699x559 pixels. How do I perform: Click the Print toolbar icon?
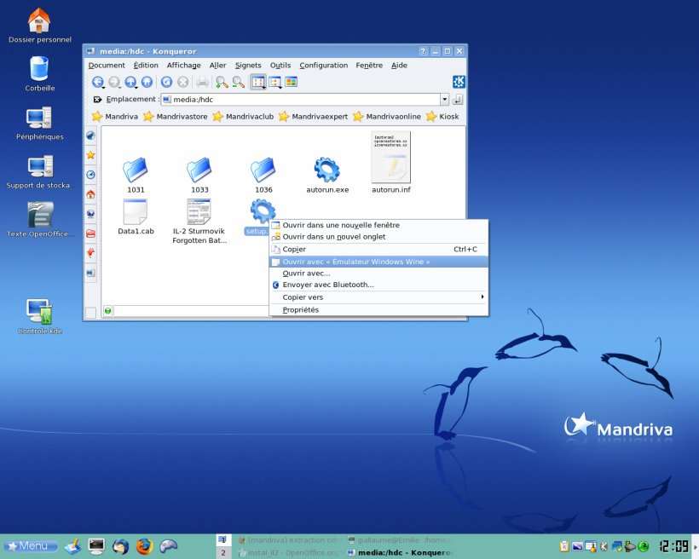click(202, 82)
